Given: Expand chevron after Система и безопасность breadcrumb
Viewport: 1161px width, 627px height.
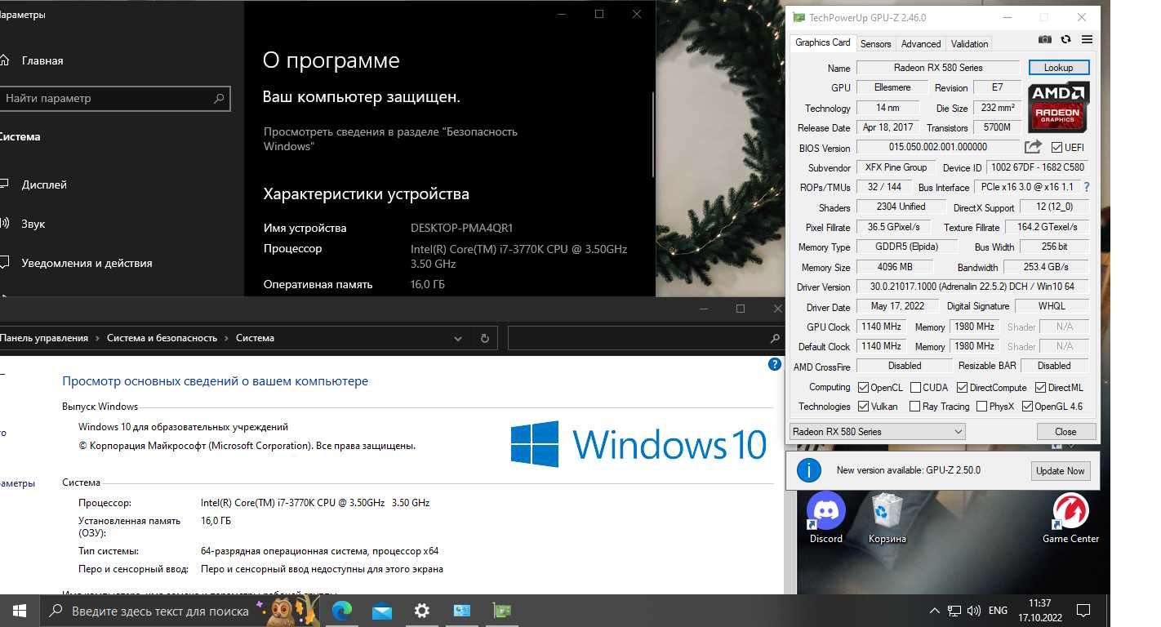Looking at the screenshot, I should 226,338.
